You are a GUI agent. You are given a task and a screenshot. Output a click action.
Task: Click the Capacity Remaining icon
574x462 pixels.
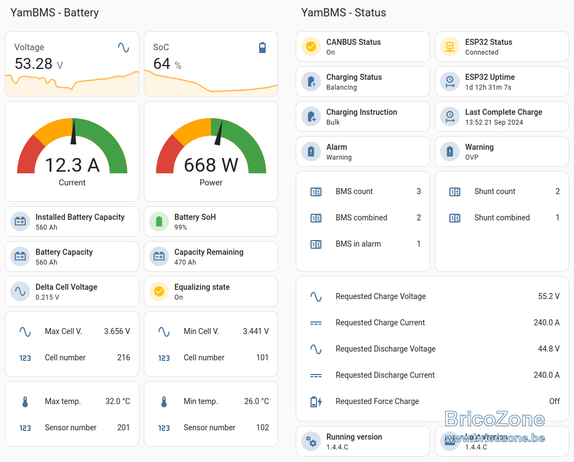click(159, 256)
